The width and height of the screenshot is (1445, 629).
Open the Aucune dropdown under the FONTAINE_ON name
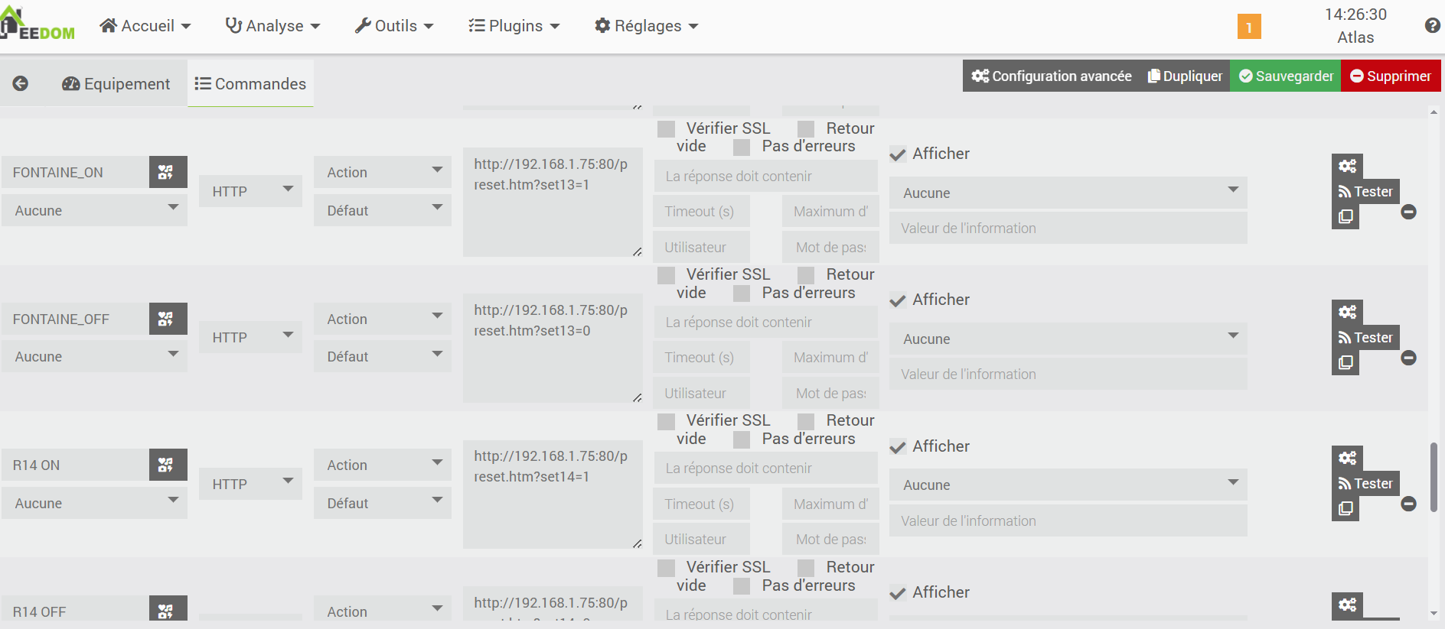click(94, 210)
